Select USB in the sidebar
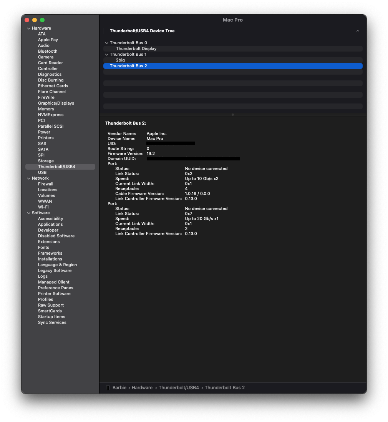 tap(42, 172)
